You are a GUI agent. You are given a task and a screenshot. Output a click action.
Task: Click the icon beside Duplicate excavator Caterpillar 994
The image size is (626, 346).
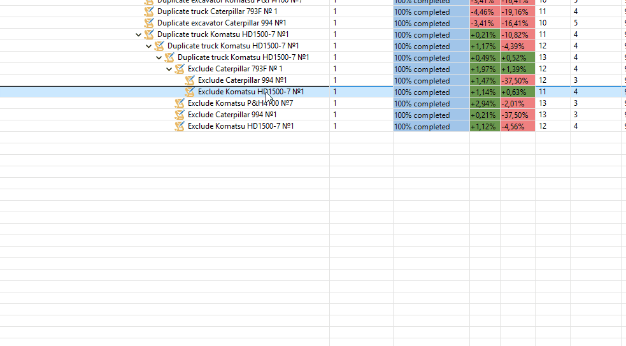pyautogui.click(x=149, y=23)
